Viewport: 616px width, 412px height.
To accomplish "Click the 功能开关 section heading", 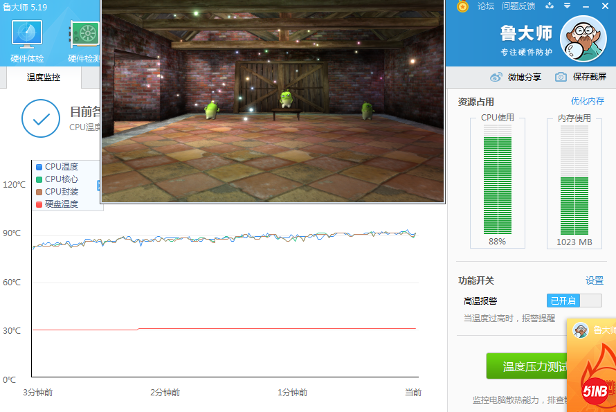I will 475,280.
